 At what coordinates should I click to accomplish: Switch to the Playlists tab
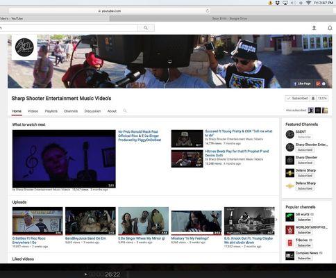point(51,111)
